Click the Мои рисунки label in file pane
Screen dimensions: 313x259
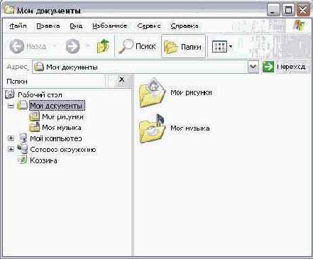coord(191,92)
